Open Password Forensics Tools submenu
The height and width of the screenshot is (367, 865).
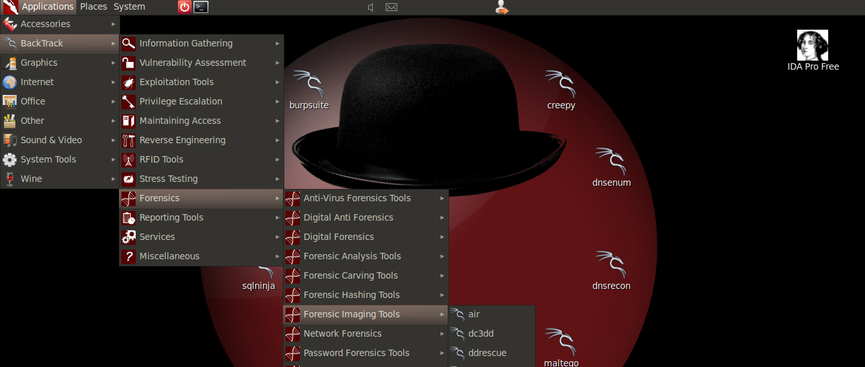tap(366, 353)
